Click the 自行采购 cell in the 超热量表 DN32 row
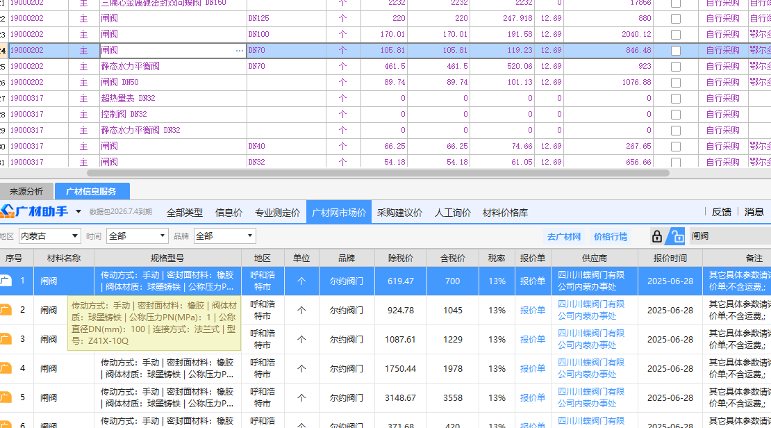771x428 pixels. [x=723, y=99]
